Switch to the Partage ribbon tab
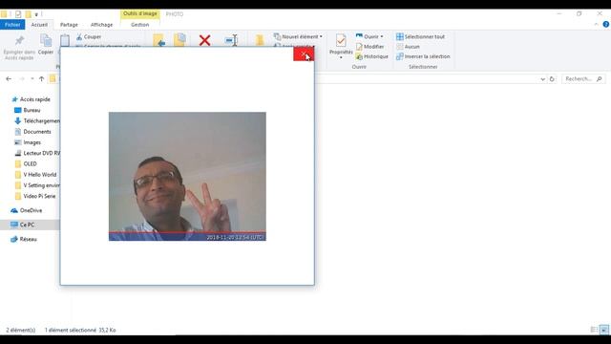This screenshot has width=611, height=344. pos(69,25)
